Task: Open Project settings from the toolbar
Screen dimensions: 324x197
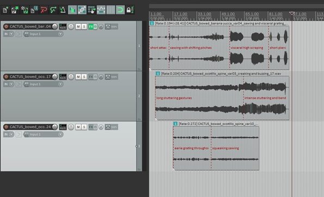Action: (34, 10)
